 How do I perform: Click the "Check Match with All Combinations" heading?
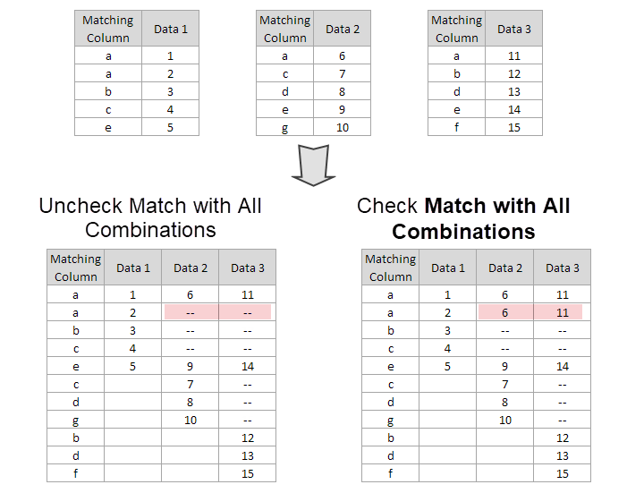pyautogui.click(x=463, y=217)
